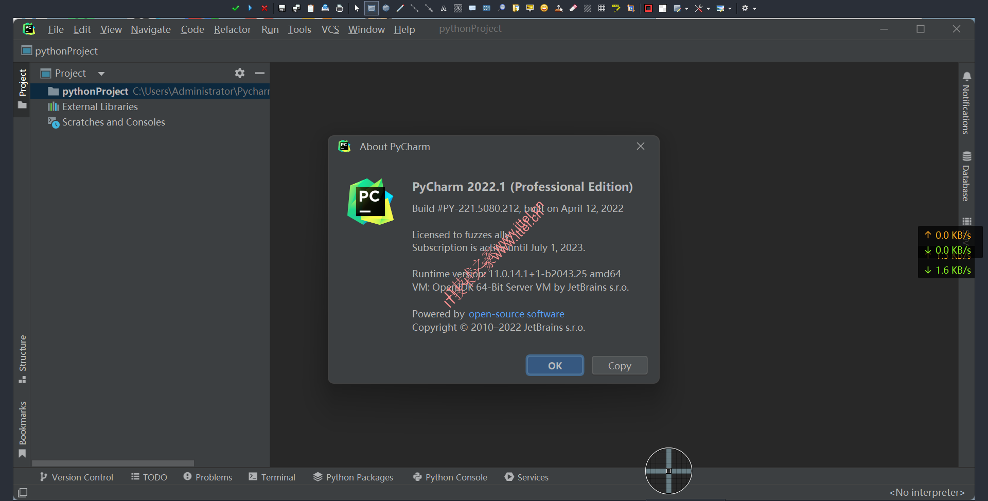This screenshot has height=501, width=988.
Task: Open the Services tool window
Action: [x=527, y=477]
